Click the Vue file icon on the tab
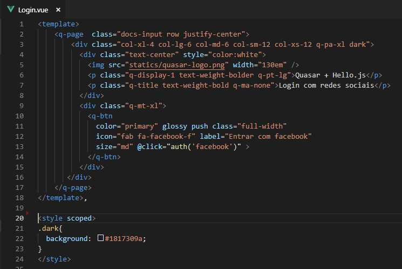 click(x=10, y=10)
